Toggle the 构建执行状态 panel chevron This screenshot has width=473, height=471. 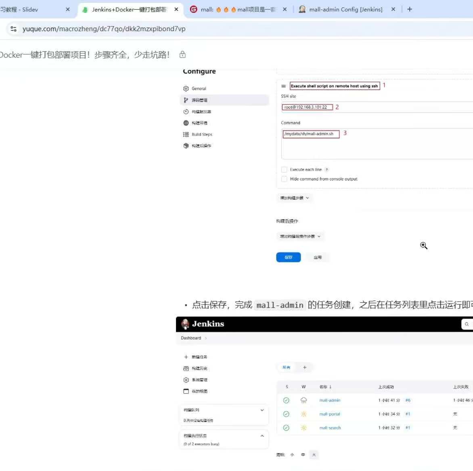click(262, 436)
